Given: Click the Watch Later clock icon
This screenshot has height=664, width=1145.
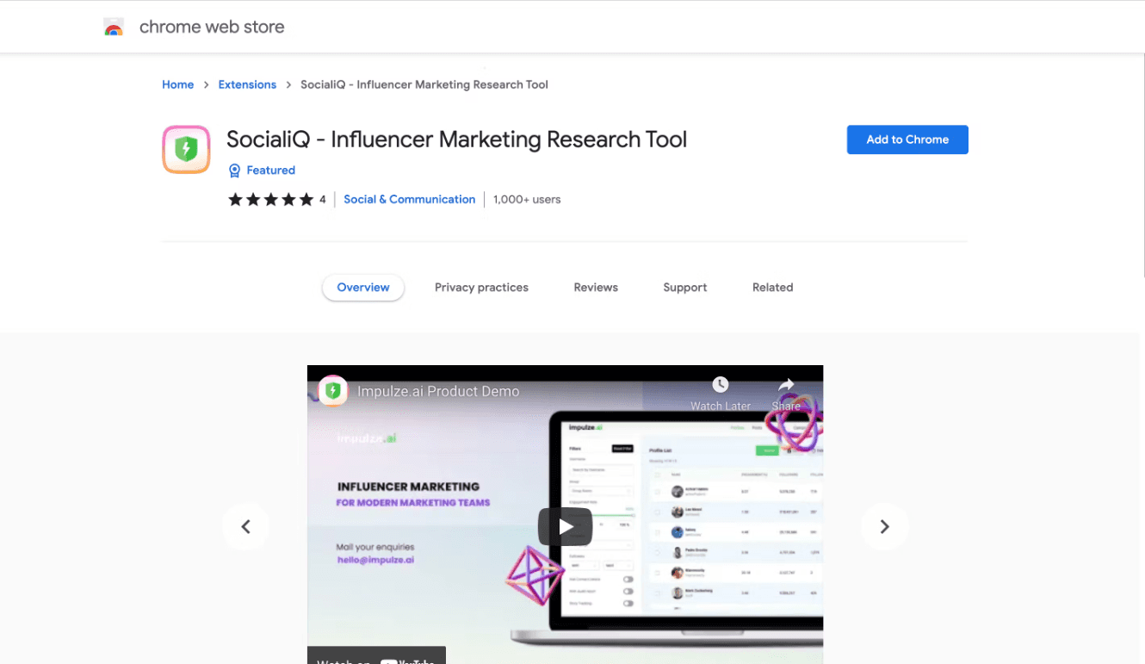Looking at the screenshot, I should 721,384.
